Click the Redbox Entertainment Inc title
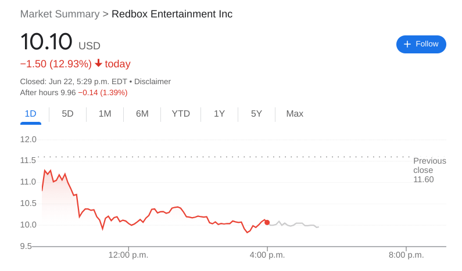 172,14
